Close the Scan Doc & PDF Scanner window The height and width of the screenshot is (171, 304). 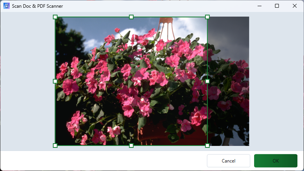coord(294,6)
